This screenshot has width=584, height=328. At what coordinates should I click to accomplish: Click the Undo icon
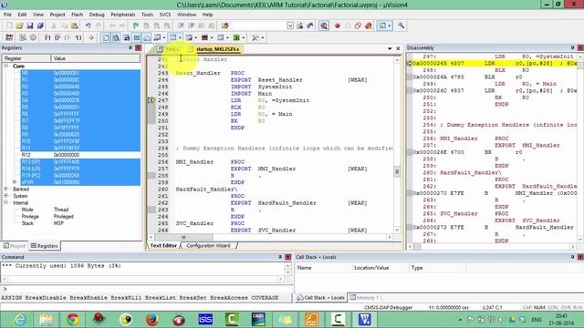pos(88,26)
